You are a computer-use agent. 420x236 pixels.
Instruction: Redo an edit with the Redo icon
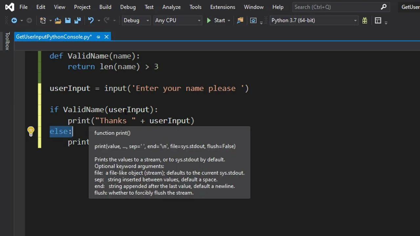coord(106,20)
